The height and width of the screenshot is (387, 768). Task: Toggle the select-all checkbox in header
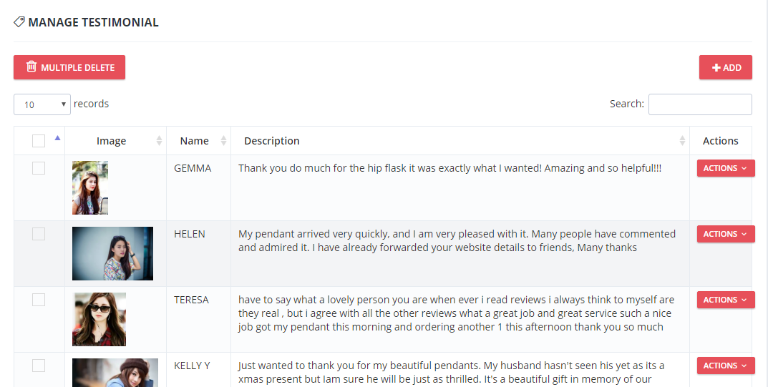pos(39,141)
